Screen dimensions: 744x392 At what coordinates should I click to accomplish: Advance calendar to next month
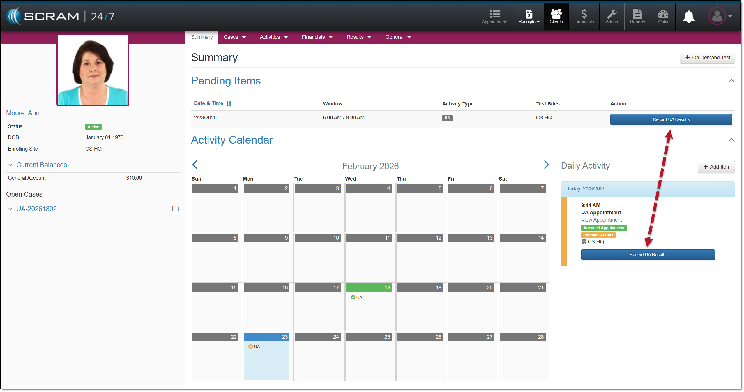tap(546, 165)
